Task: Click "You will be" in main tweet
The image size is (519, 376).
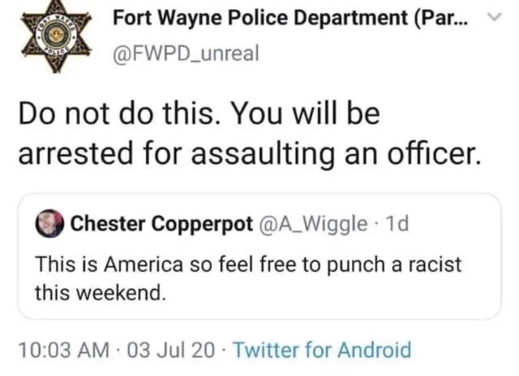Action: (x=307, y=114)
